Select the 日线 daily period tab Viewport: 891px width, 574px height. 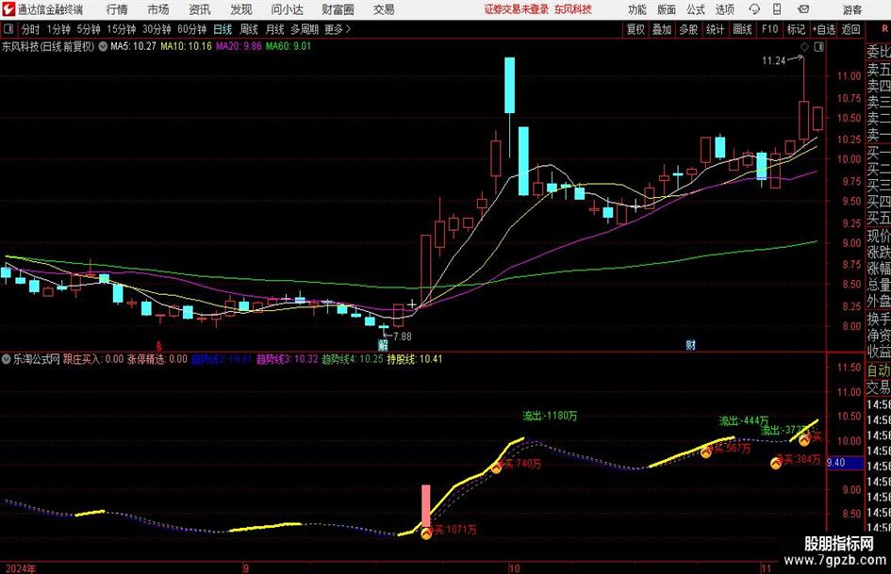coord(223,29)
